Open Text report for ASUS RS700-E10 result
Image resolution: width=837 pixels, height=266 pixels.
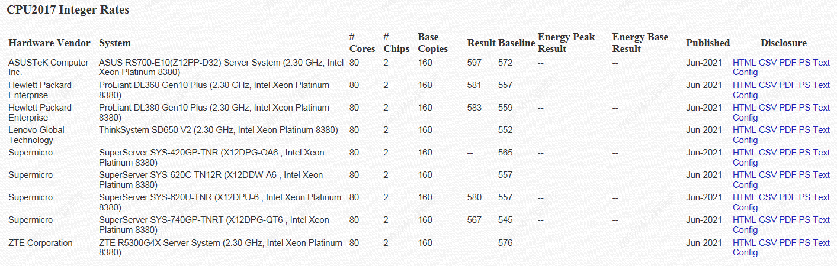click(822, 63)
